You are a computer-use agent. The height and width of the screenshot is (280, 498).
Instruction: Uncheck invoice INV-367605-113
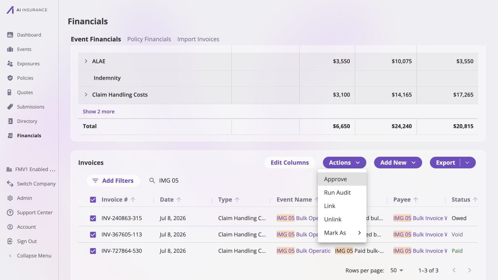click(x=93, y=235)
